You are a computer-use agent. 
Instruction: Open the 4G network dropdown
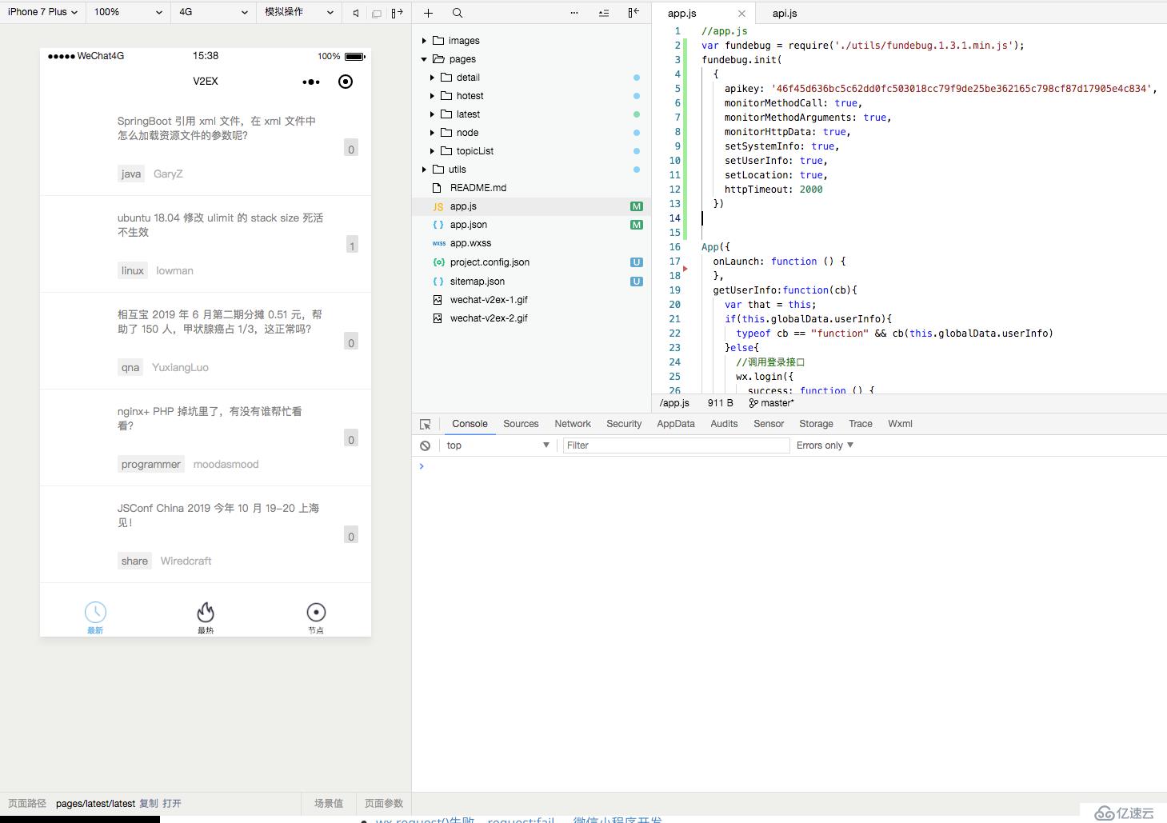213,12
